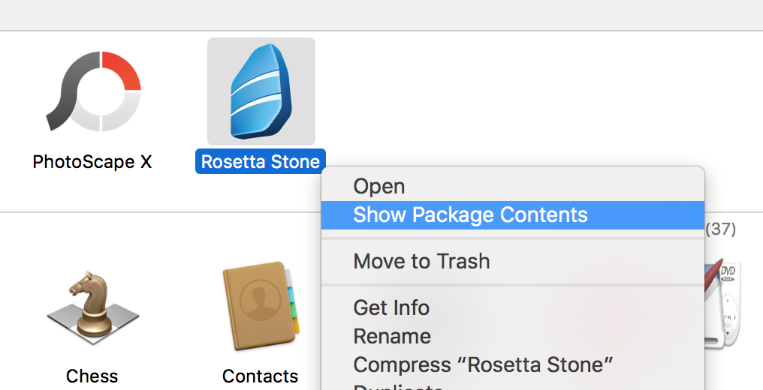This screenshot has height=390, width=763.
Task: Click the Chess name label
Action: coord(92,376)
